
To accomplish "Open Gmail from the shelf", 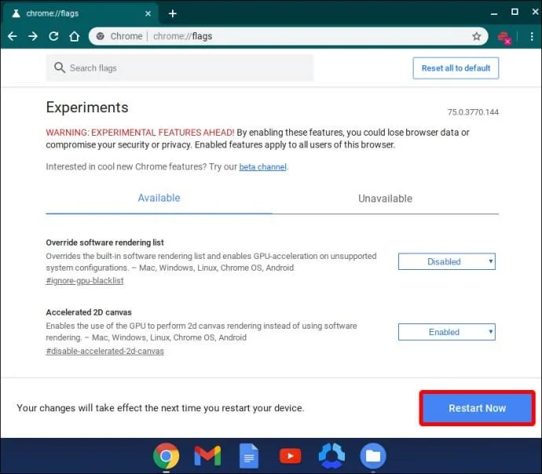I will pos(207,456).
